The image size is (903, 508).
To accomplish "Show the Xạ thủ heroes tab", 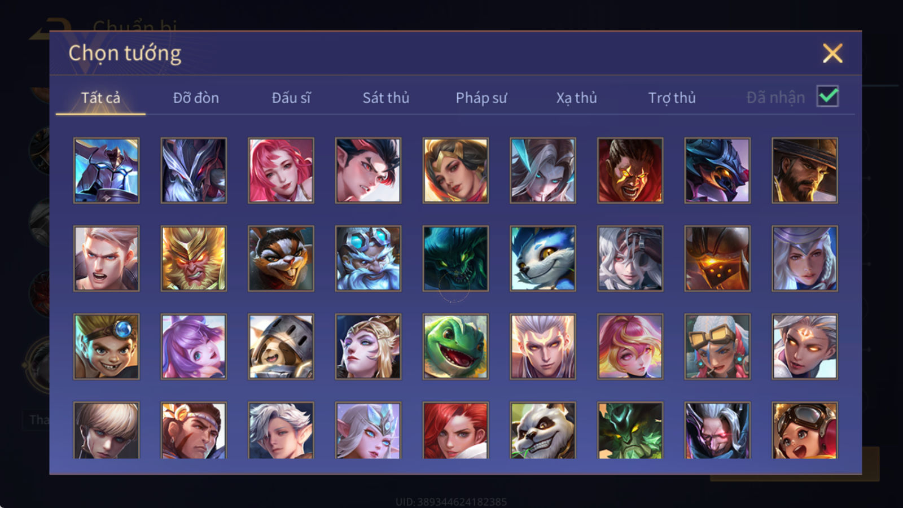I will coord(576,98).
